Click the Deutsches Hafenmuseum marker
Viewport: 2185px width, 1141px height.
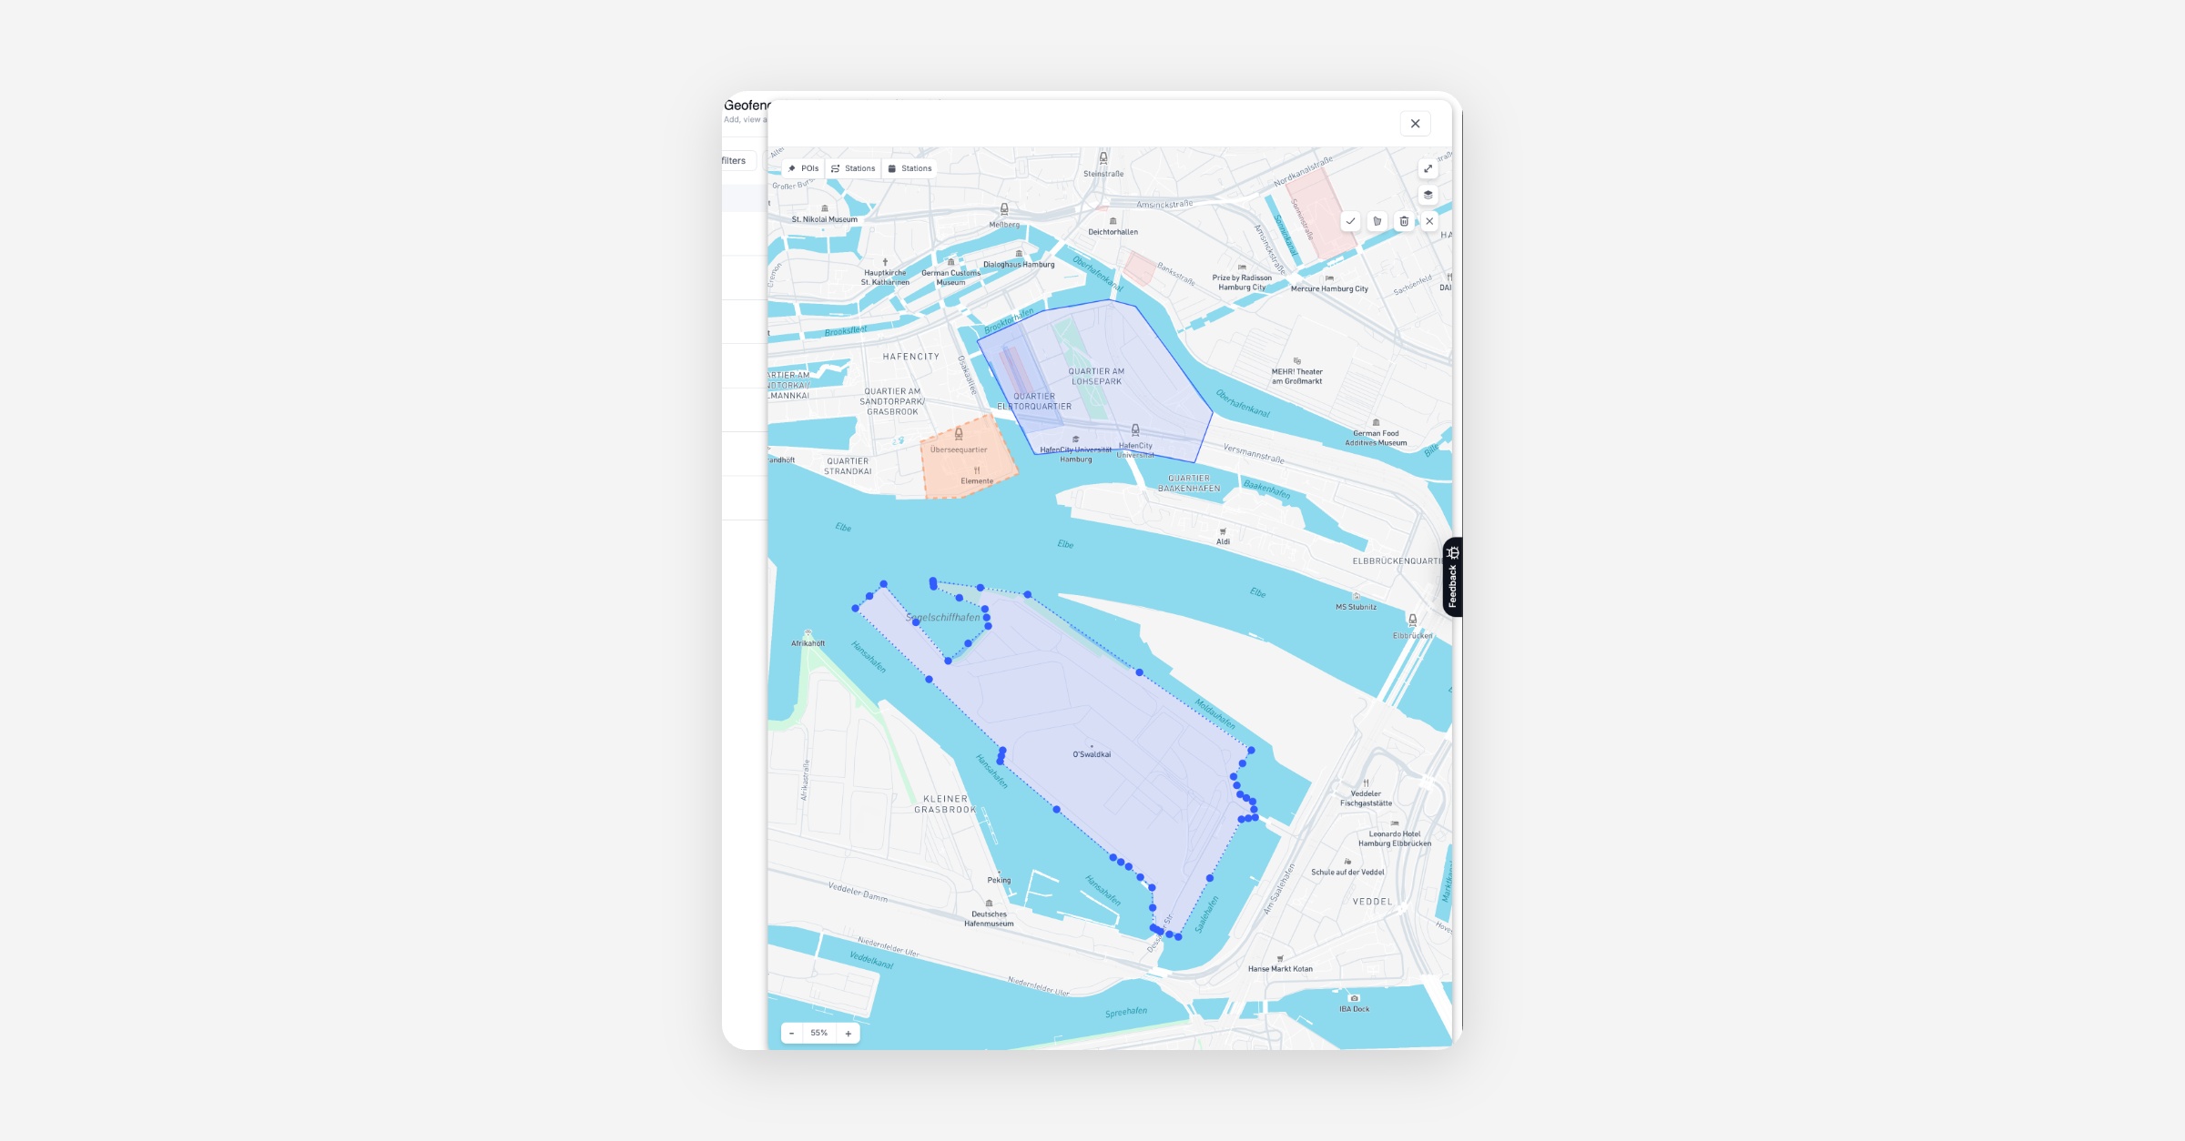click(989, 904)
